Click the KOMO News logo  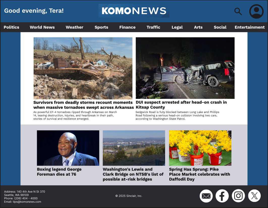click(134, 11)
